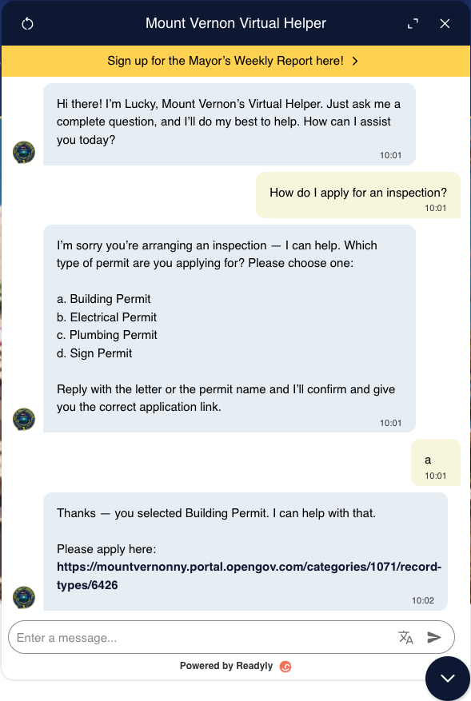Click the bot avatar next to the permit list
471x701 pixels.
tap(24, 418)
